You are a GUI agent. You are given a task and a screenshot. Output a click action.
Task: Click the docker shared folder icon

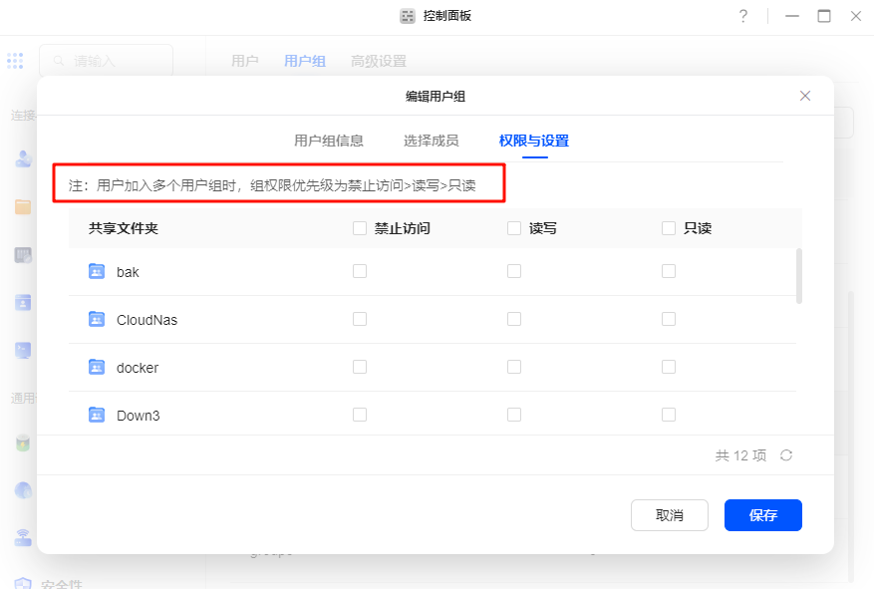click(x=97, y=368)
